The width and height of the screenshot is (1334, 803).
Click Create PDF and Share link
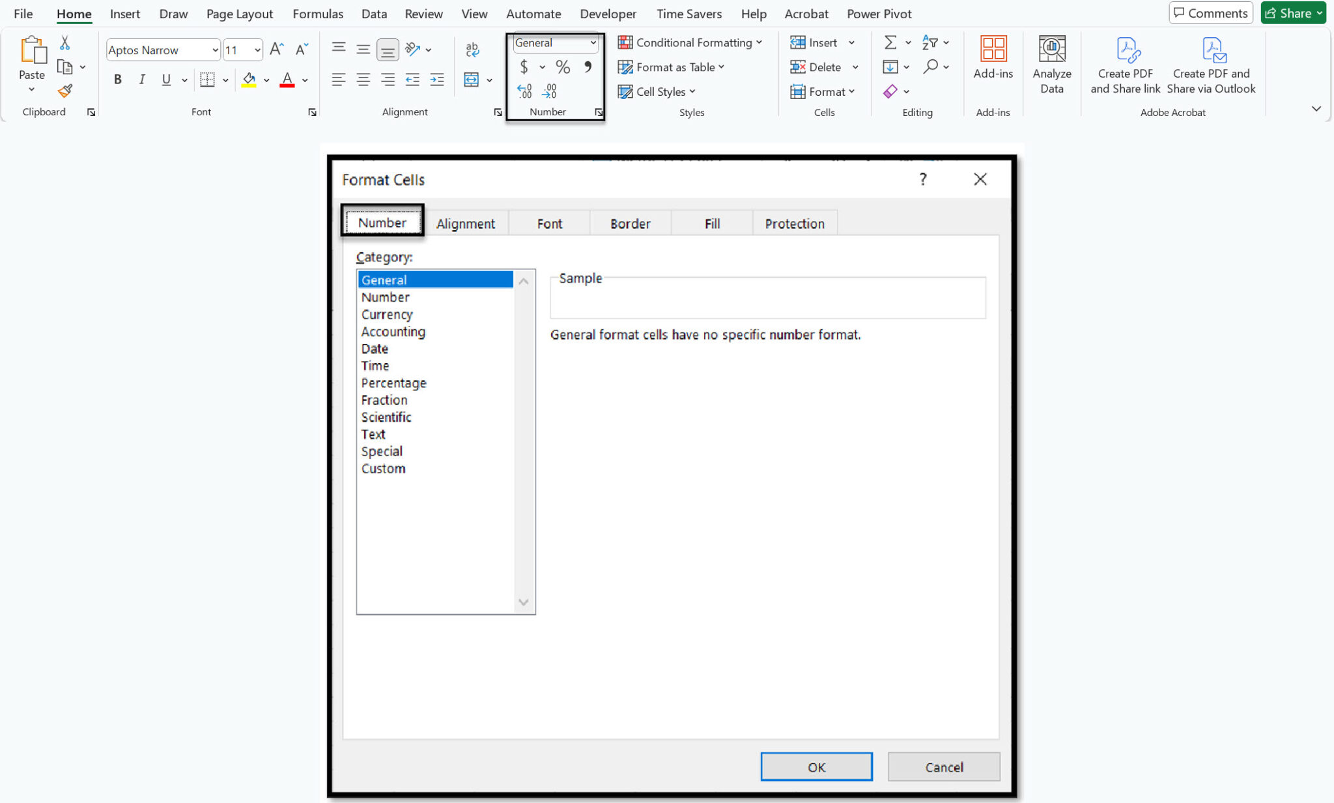[1125, 65]
